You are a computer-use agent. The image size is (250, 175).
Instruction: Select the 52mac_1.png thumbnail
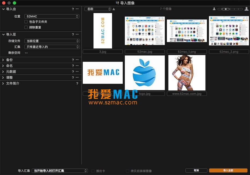point(187,31)
